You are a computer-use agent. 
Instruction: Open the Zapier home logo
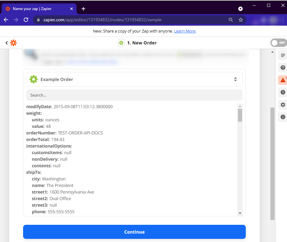[13, 43]
